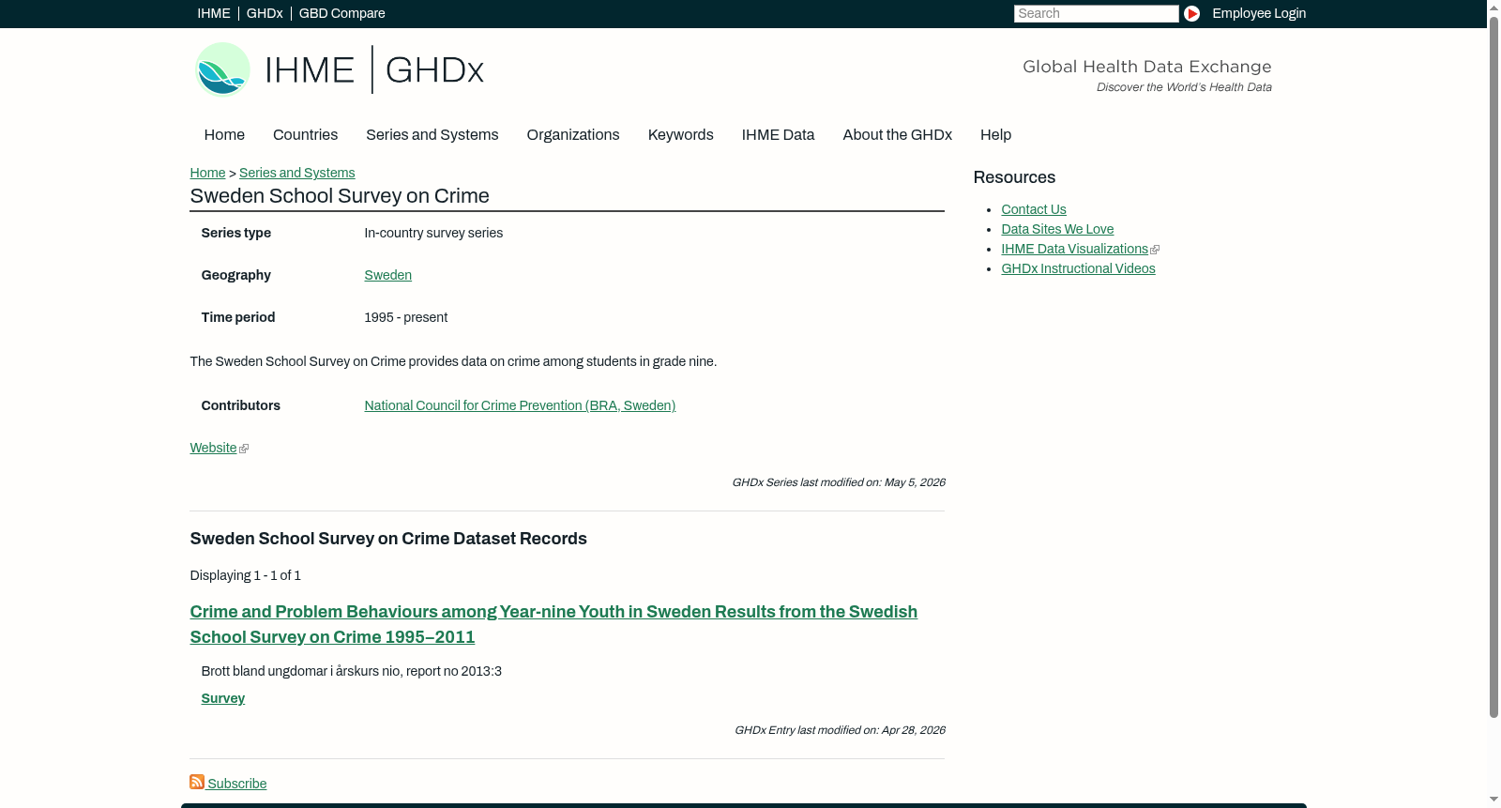The height and width of the screenshot is (808, 1501).
Task: Open the Home menu item
Action: [x=224, y=135]
